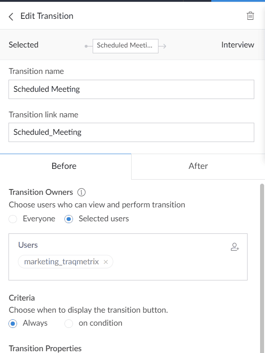Viewport: 265px width, 353px height.
Task: Delete transition using the trash icon
Action: coord(250,16)
